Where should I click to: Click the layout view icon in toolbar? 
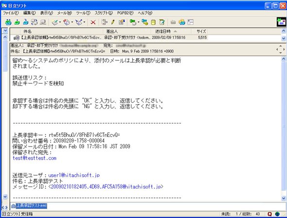[x=191, y=22]
